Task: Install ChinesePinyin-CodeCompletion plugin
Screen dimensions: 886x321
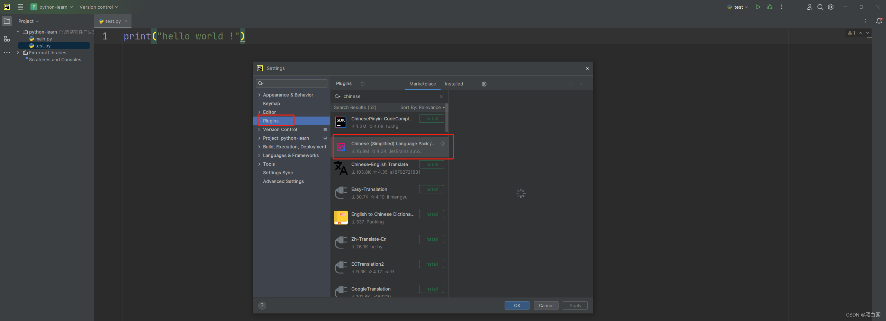Action: click(x=431, y=119)
